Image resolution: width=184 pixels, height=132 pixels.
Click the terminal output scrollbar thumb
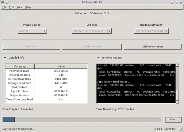tap(177, 95)
